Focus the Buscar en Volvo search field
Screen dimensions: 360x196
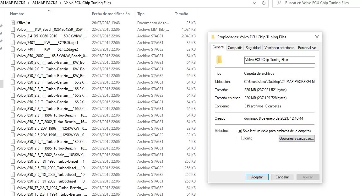[317, 3]
